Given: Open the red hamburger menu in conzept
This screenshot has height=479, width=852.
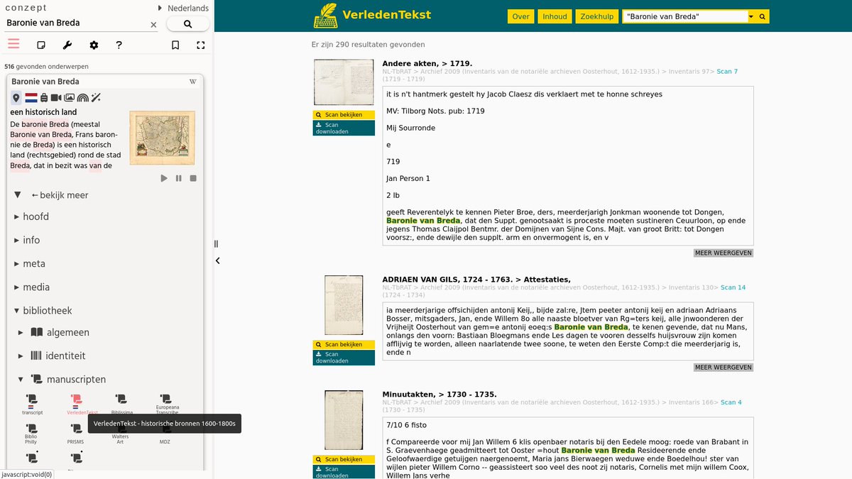Looking at the screenshot, I should point(13,44).
